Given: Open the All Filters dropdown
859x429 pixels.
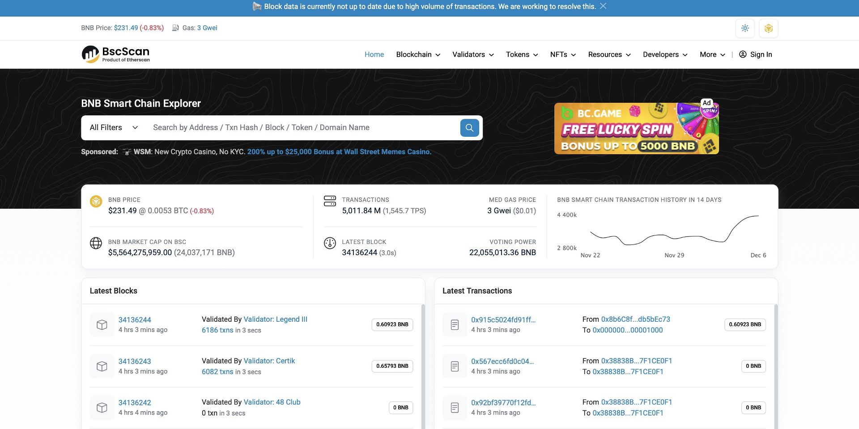Looking at the screenshot, I should coord(114,128).
